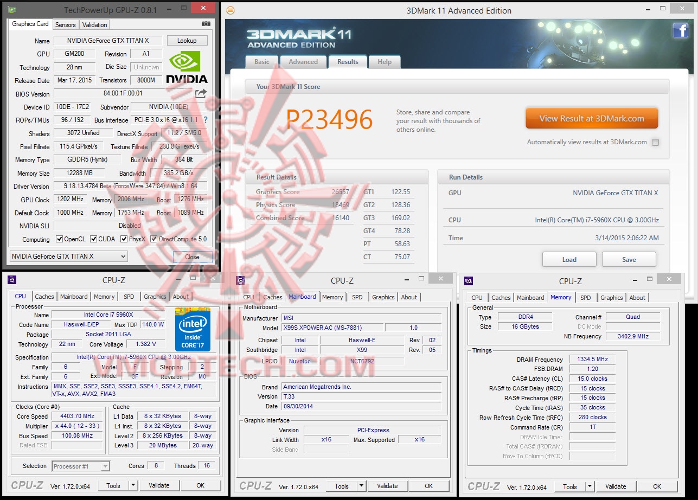
Task: Click the Save button in Run Details
Action: point(629,259)
